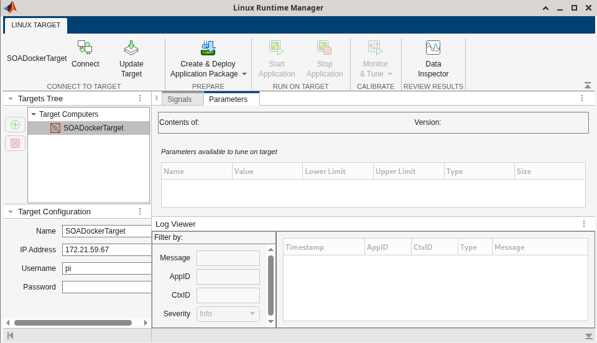Click the Stop Application icon
The height and width of the screenshot is (343, 597).
click(325, 47)
